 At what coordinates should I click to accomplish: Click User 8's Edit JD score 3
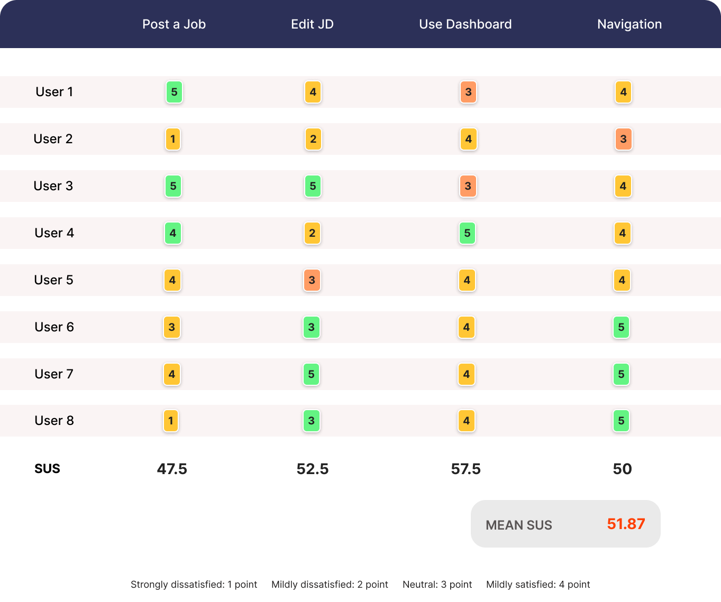click(x=312, y=421)
